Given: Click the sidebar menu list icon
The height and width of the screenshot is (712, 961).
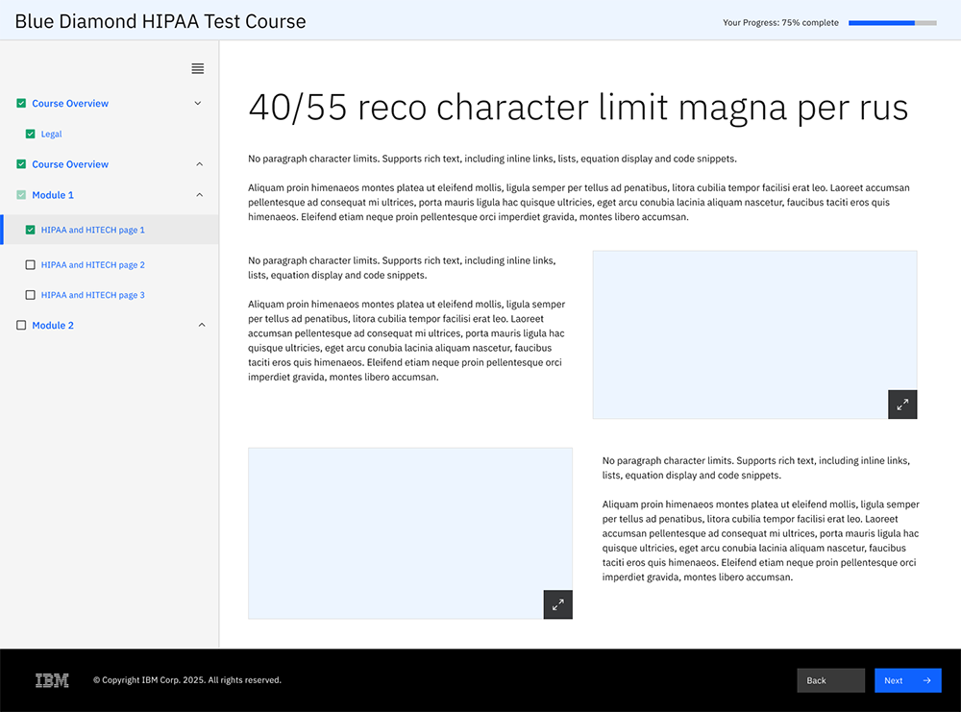Looking at the screenshot, I should click(x=197, y=68).
